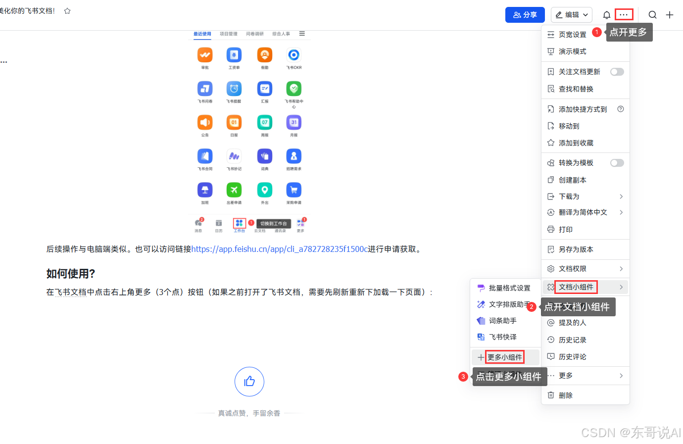Toggle the 转换为模板 switch
Image resolution: width=683 pixels, height=444 pixels.
[617, 163]
